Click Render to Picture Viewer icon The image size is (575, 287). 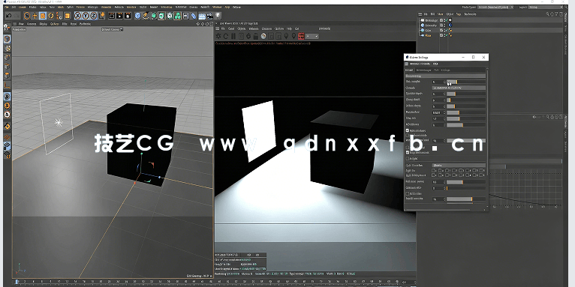pos(119,16)
